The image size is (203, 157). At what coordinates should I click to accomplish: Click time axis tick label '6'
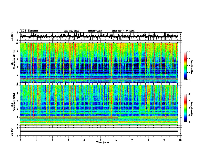coord(116,140)
